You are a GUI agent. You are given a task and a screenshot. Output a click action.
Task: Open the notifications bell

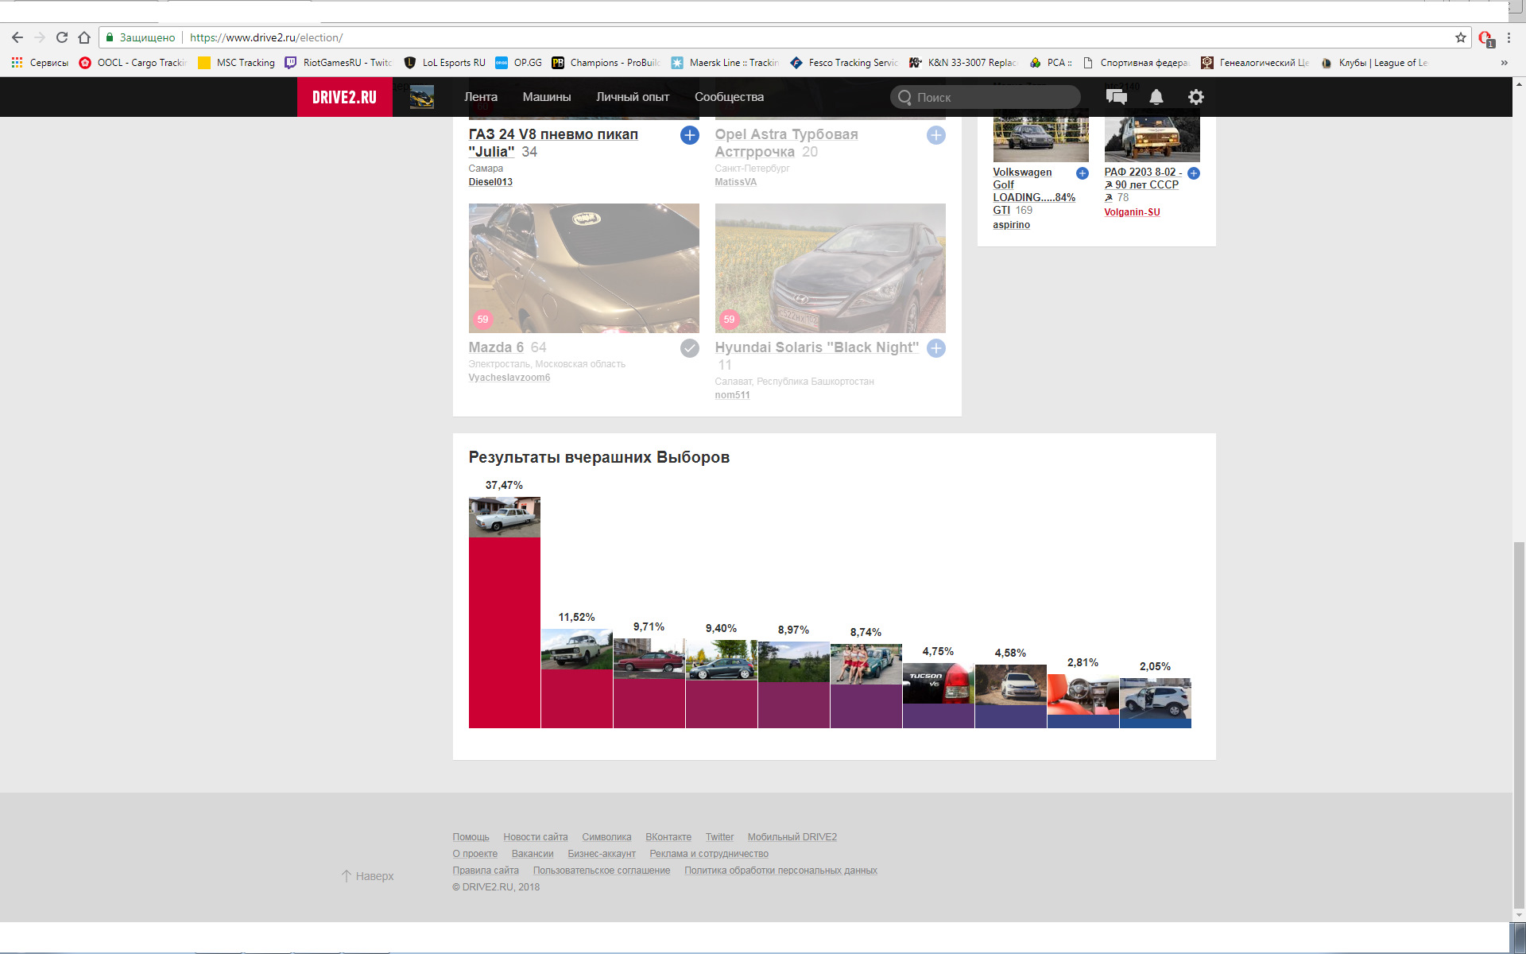pyautogui.click(x=1156, y=97)
